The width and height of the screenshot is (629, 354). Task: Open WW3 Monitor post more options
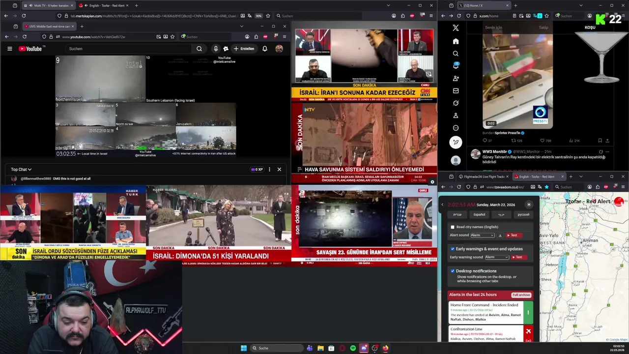(608, 151)
